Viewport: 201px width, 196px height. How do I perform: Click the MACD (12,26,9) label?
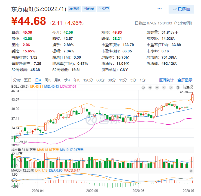click(23, 170)
